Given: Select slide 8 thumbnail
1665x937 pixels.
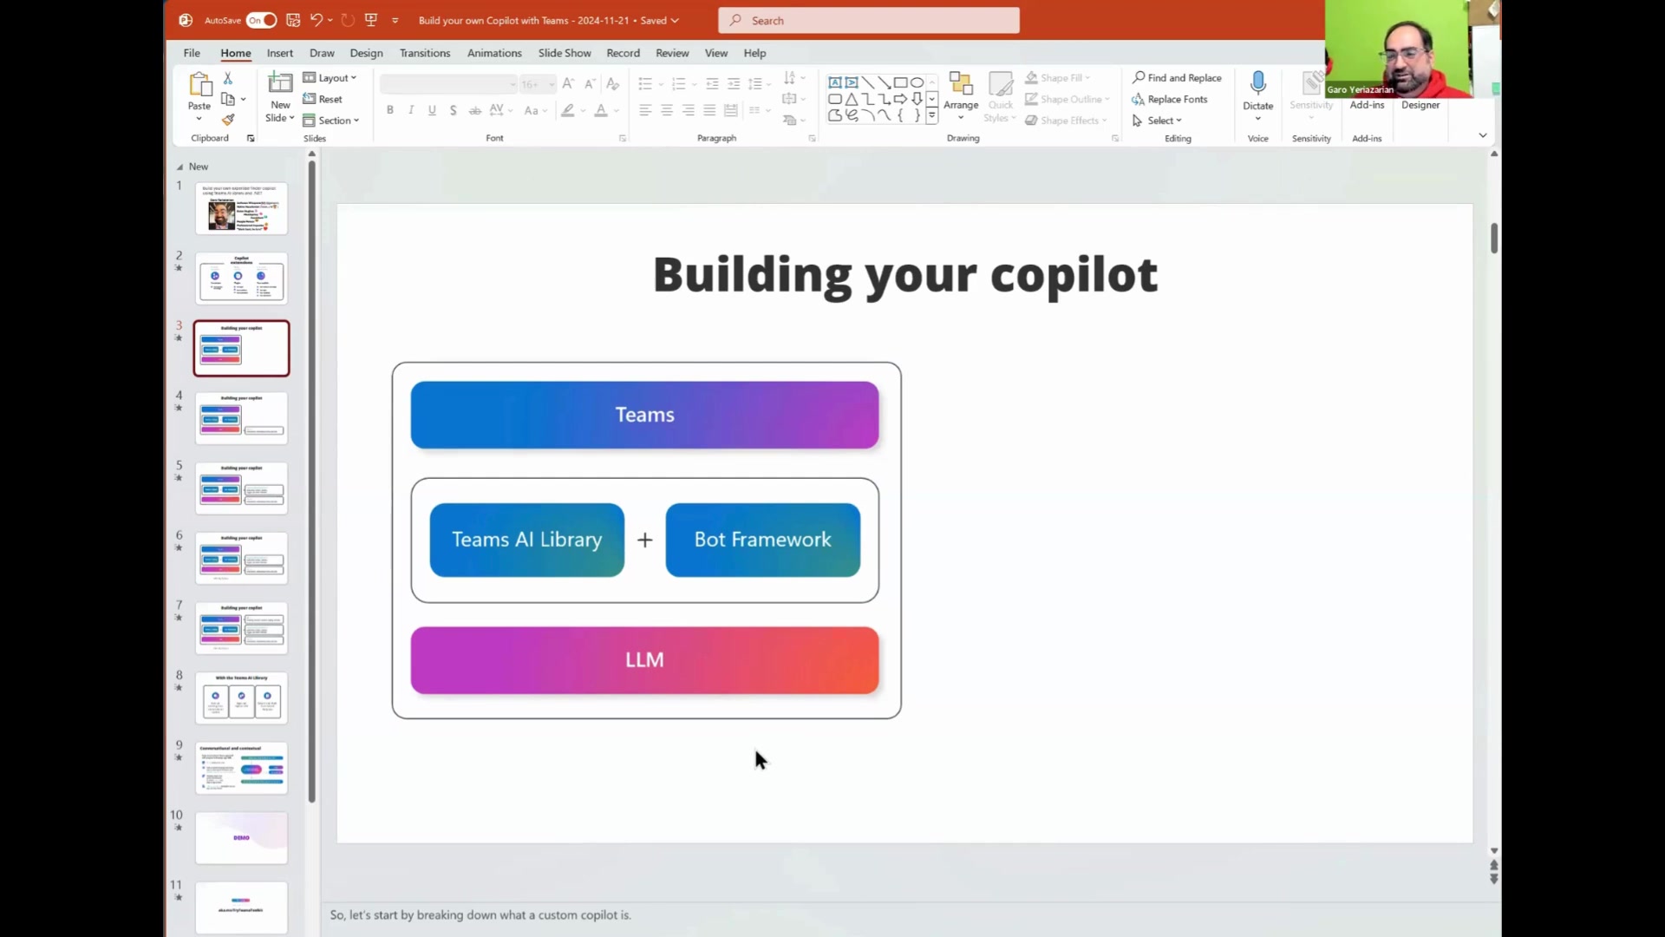Looking at the screenshot, I should [241, 698].
